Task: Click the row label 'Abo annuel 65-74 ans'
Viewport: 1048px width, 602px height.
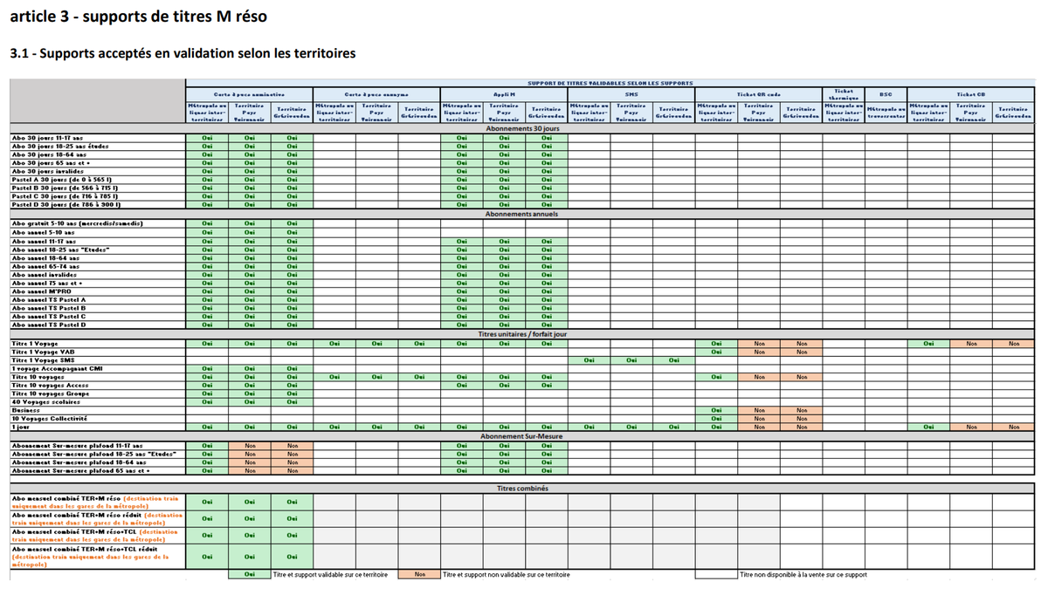Action: point(45,265)
